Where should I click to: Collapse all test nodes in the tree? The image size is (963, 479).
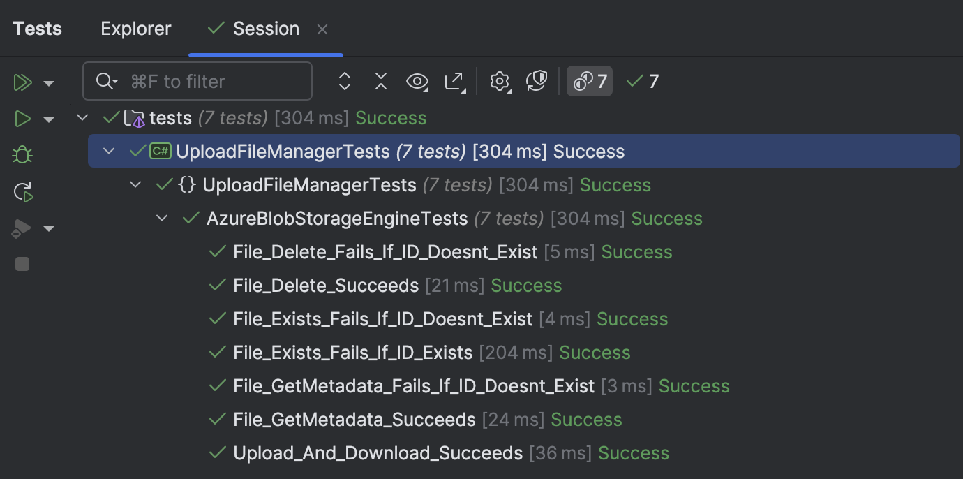pyautogui.click(x=380, y=81)
